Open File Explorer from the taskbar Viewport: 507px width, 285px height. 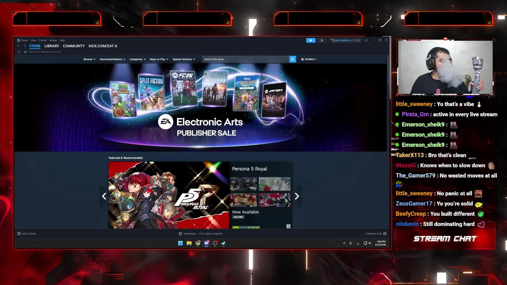coord(189,243)
